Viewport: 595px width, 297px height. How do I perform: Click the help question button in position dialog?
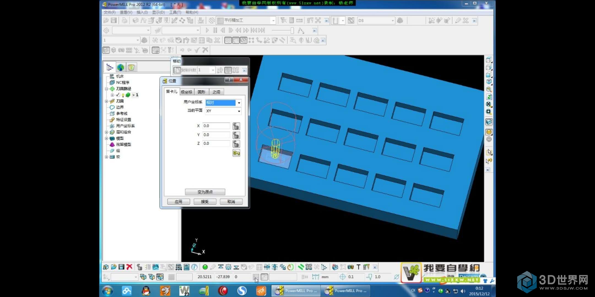pos(229,80)
